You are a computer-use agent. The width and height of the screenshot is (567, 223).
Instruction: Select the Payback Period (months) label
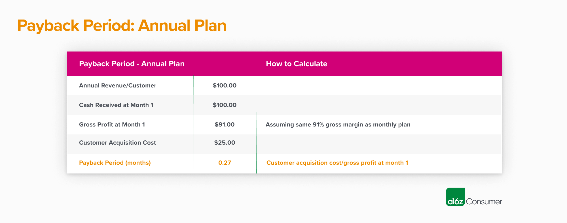pyautogui.click(x=115, y=163)
